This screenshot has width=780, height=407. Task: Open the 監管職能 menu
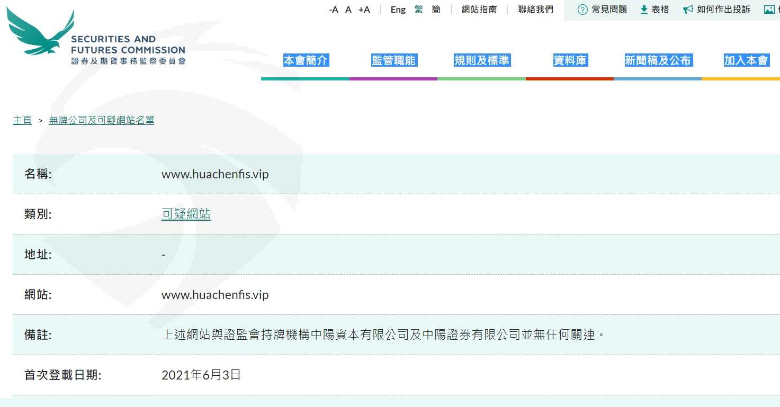393,60
